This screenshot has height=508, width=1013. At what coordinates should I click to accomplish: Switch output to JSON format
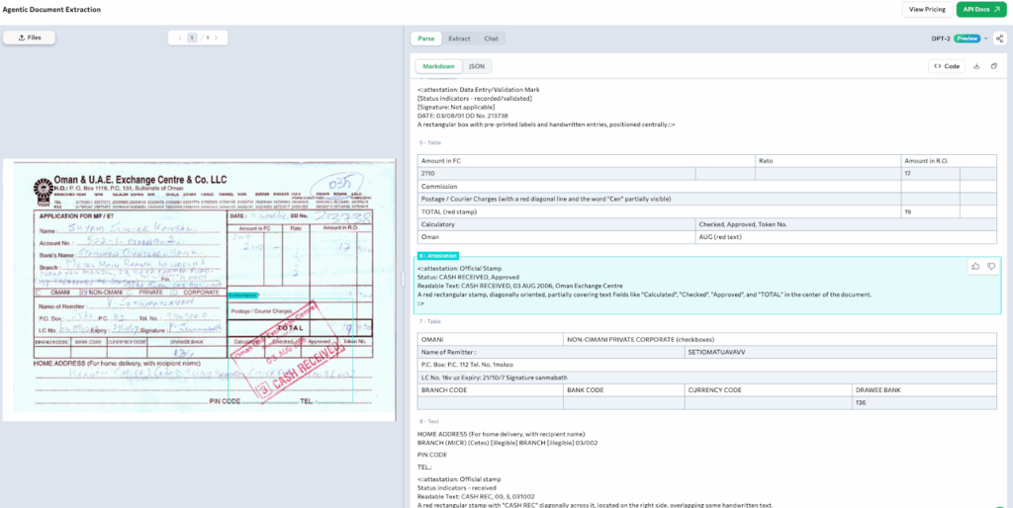476,66
